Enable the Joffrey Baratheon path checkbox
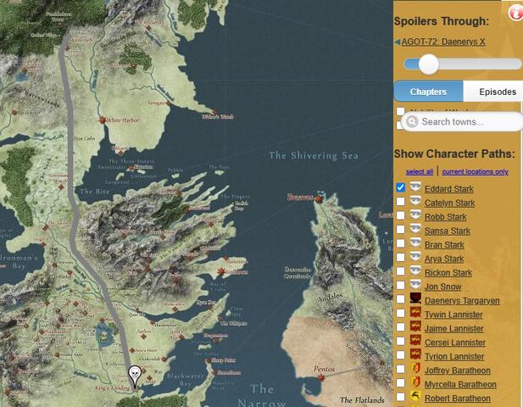This screenshot has width=523, height=407. (x=401, y=370)
